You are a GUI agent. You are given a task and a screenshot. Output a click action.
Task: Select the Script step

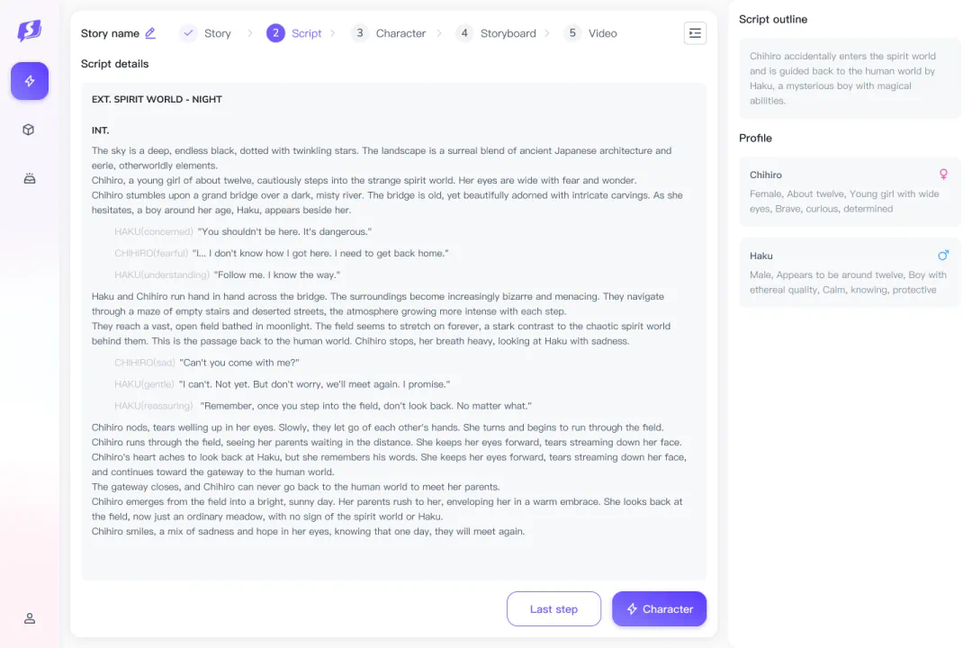(x=294, y=33)
